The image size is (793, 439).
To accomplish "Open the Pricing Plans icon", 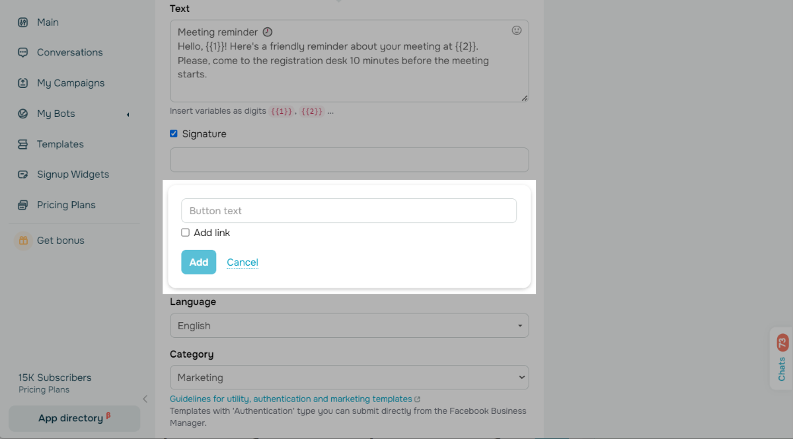I will tap(23, 205).
